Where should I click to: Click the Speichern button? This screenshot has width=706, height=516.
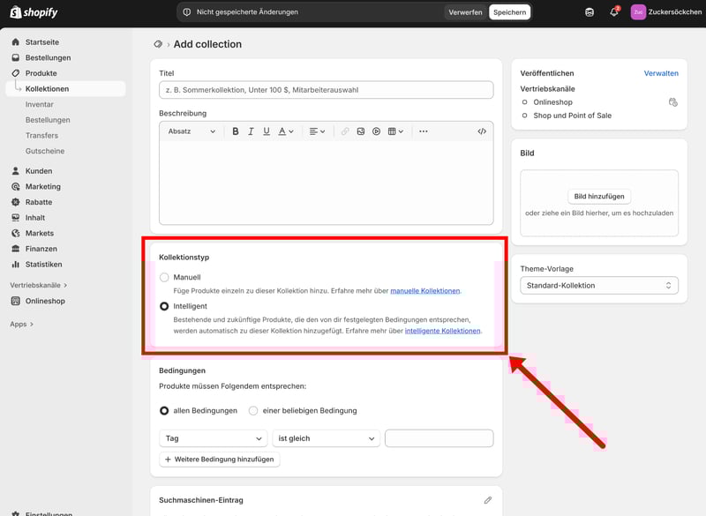point(509,12)
